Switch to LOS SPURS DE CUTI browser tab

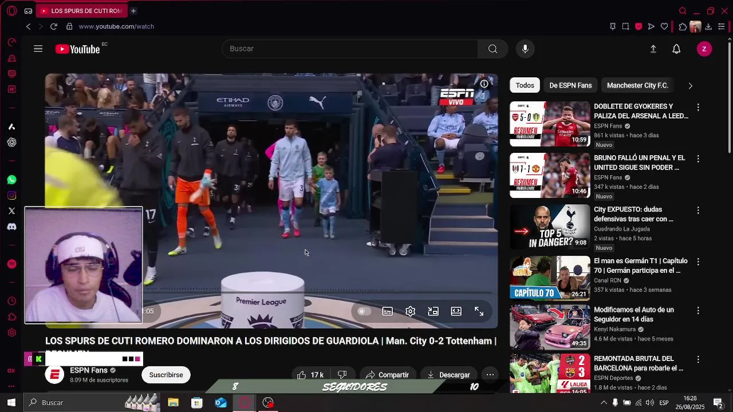pos(81,11)
